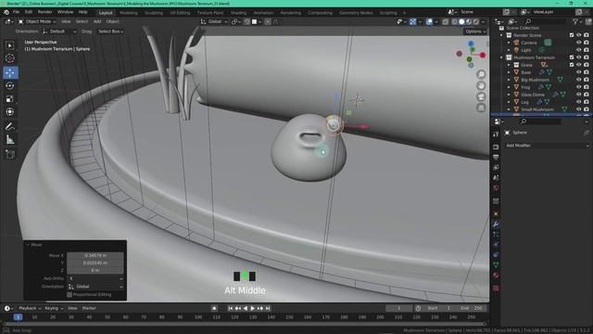Hide the Base object in viewport

578,72
